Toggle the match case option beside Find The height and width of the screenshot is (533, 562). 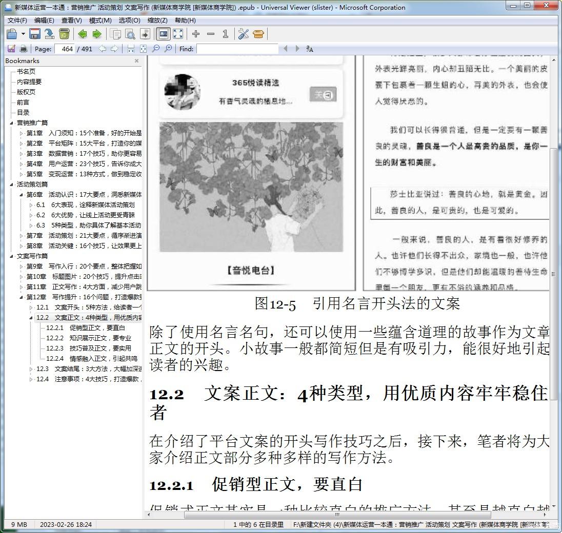310,49
